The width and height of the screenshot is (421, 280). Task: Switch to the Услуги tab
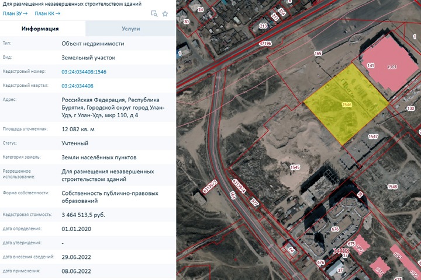130,29
